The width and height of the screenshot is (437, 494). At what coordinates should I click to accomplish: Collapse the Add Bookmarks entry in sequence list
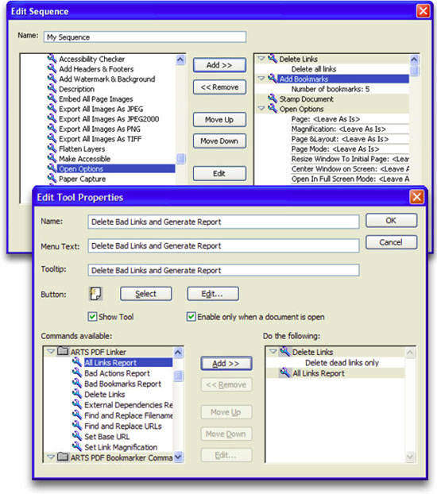click(x=261, y=79)
